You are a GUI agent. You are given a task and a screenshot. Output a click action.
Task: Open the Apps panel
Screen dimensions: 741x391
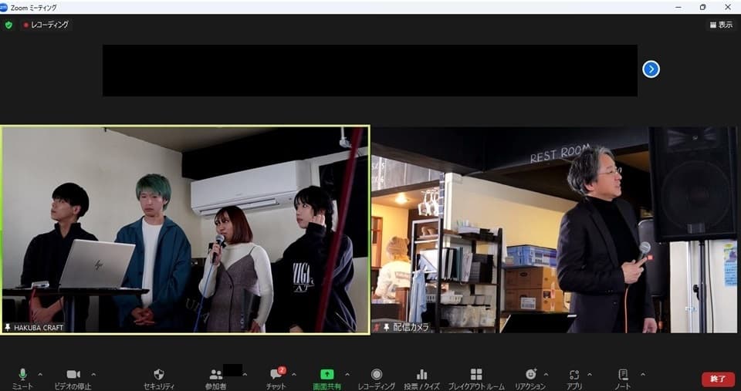(574, 379)
